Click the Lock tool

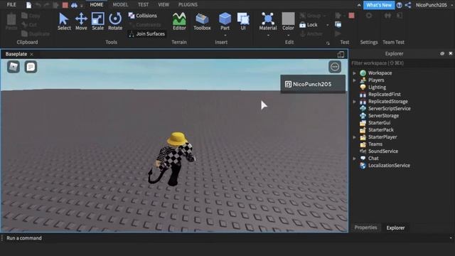tap(309, 25)
